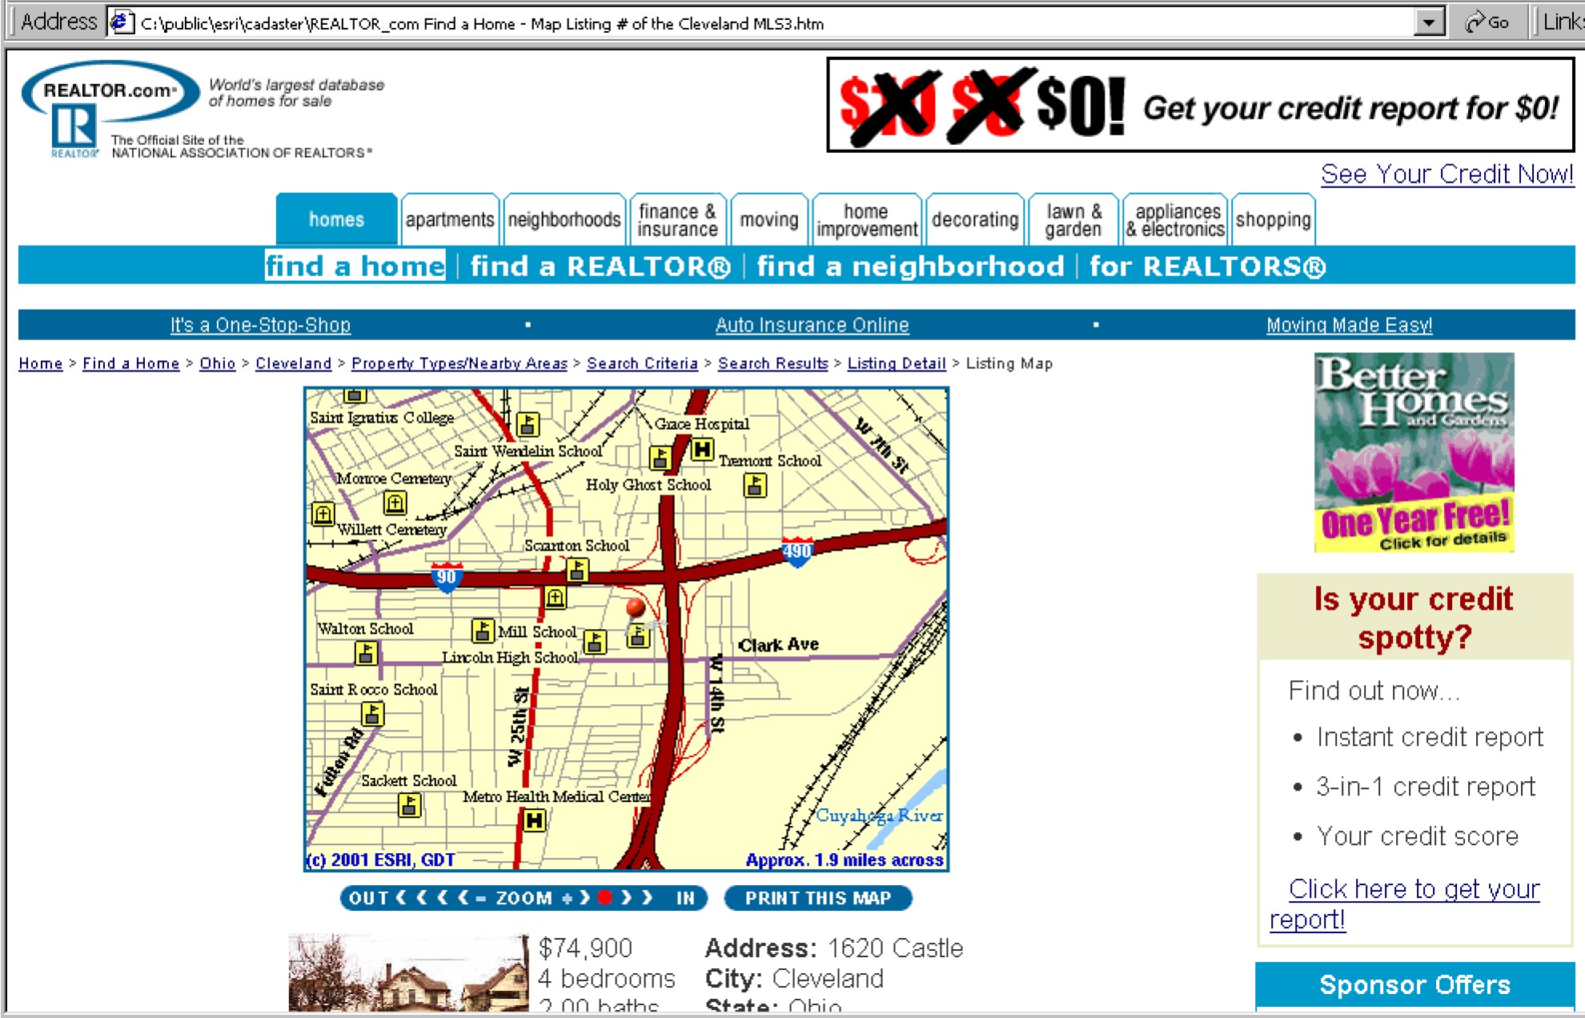Click the Interstate 490 shield on map

click(797, 551)
